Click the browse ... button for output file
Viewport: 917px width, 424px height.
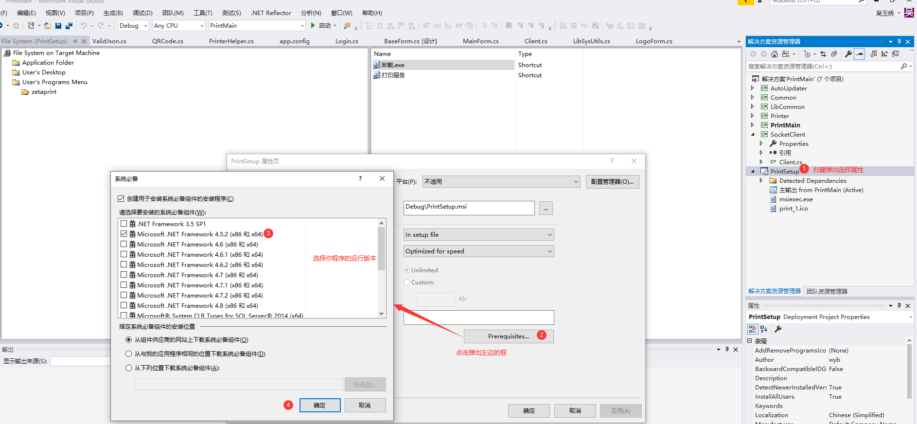[546, 208]
